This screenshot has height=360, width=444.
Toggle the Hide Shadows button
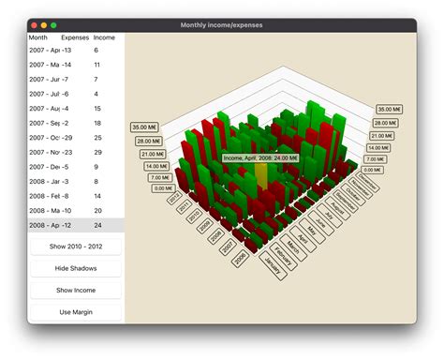click(76, 268)
